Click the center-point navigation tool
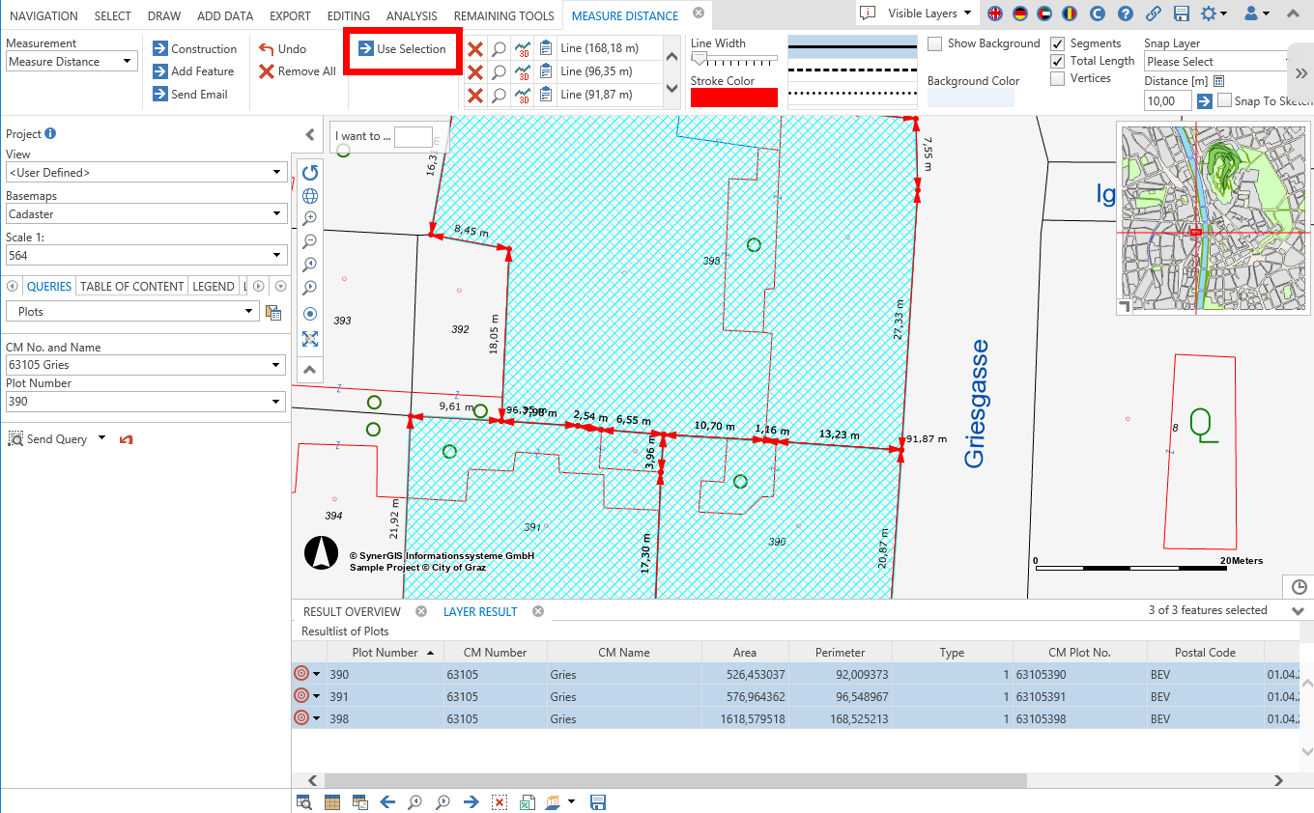The width and height of the screenshot is (1314, 813). tap(310, 313)
